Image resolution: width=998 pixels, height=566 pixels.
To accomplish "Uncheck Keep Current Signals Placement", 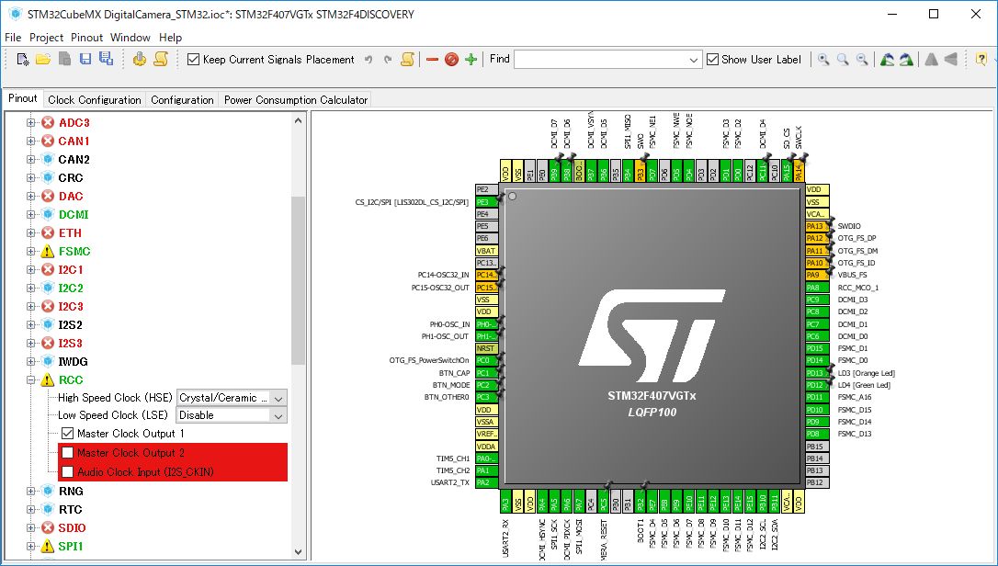I will [192, 58].
